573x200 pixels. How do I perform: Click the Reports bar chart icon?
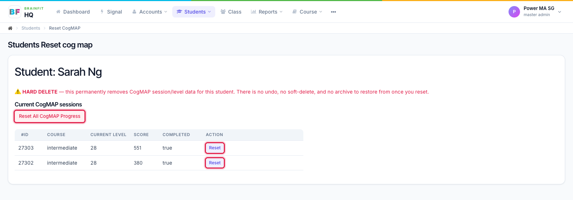coord(254,12)
